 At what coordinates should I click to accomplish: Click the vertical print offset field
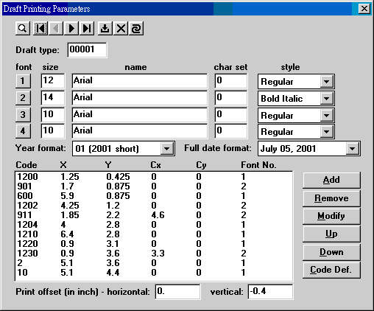click(270, 292)
